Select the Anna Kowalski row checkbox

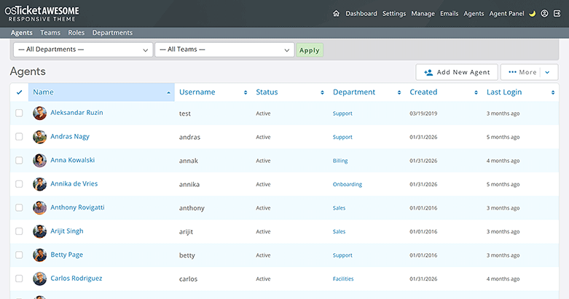(x=19, y=161)
